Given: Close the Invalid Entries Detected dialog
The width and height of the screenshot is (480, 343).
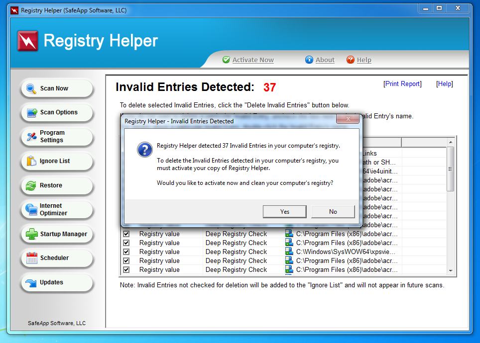Looking at the screenshot, I should point(348,119).
